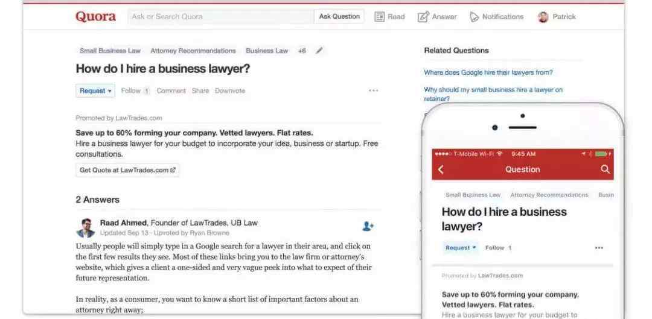This screenshot has width=652, height=319.
Task: Click the Comment action
Action: tap(171, 90)
